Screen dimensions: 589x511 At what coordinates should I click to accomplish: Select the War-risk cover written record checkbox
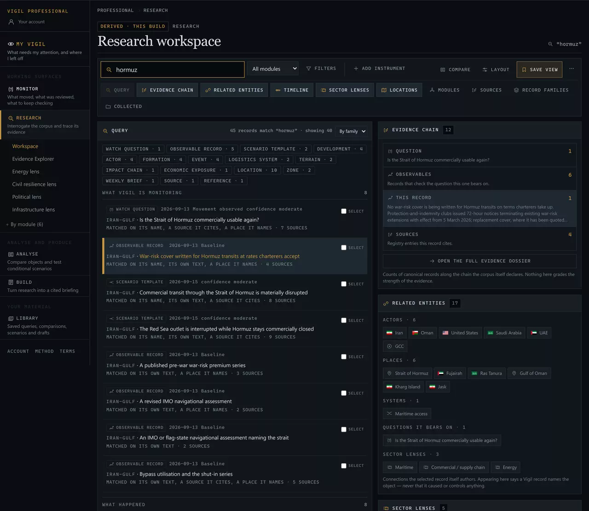[x=344, y=247]
